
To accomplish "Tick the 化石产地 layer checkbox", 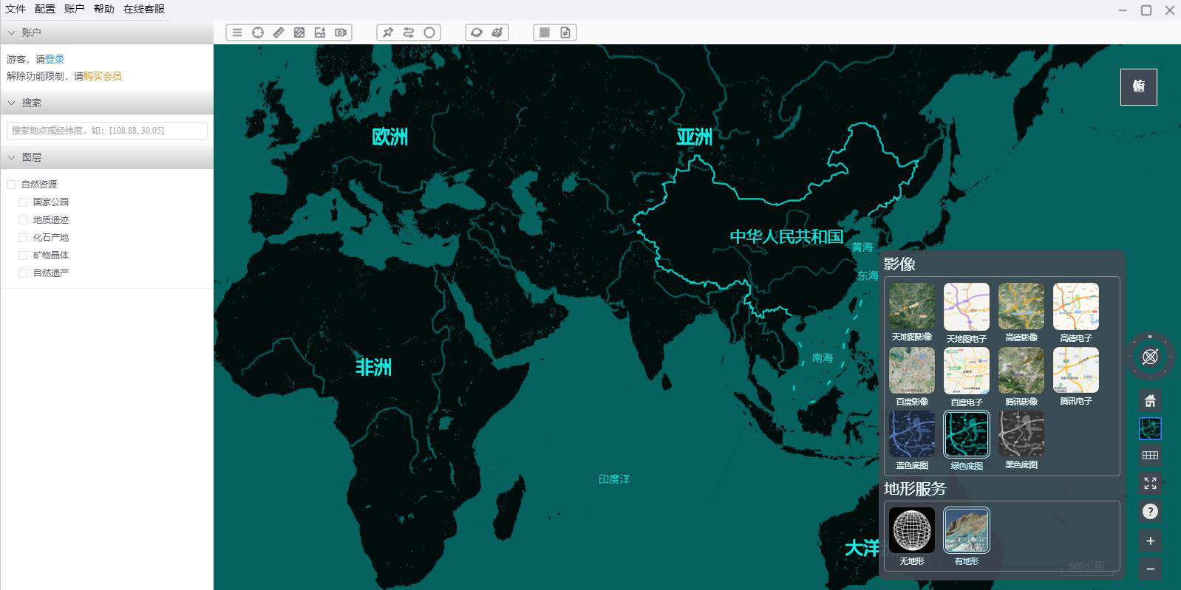I will [23, 238].
